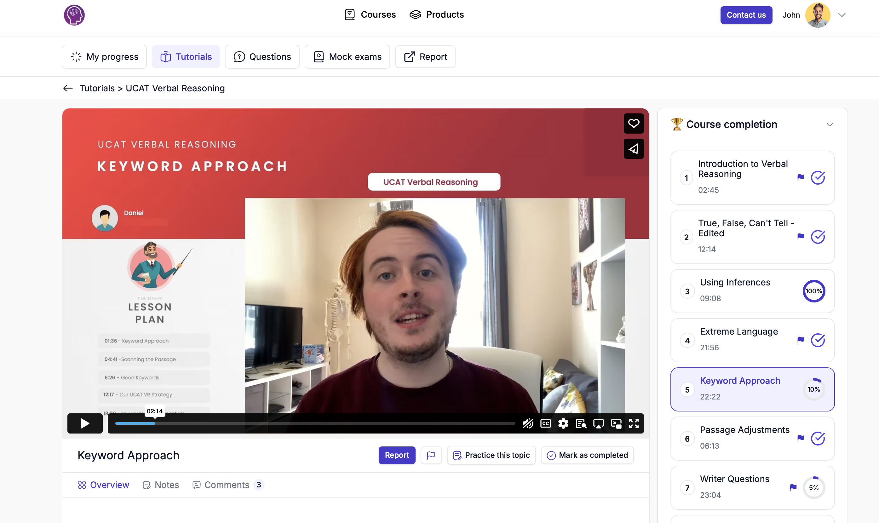Click the brain logo in header
The height and width of the screenshot is (523, 879).
click(x=74, y=15)
